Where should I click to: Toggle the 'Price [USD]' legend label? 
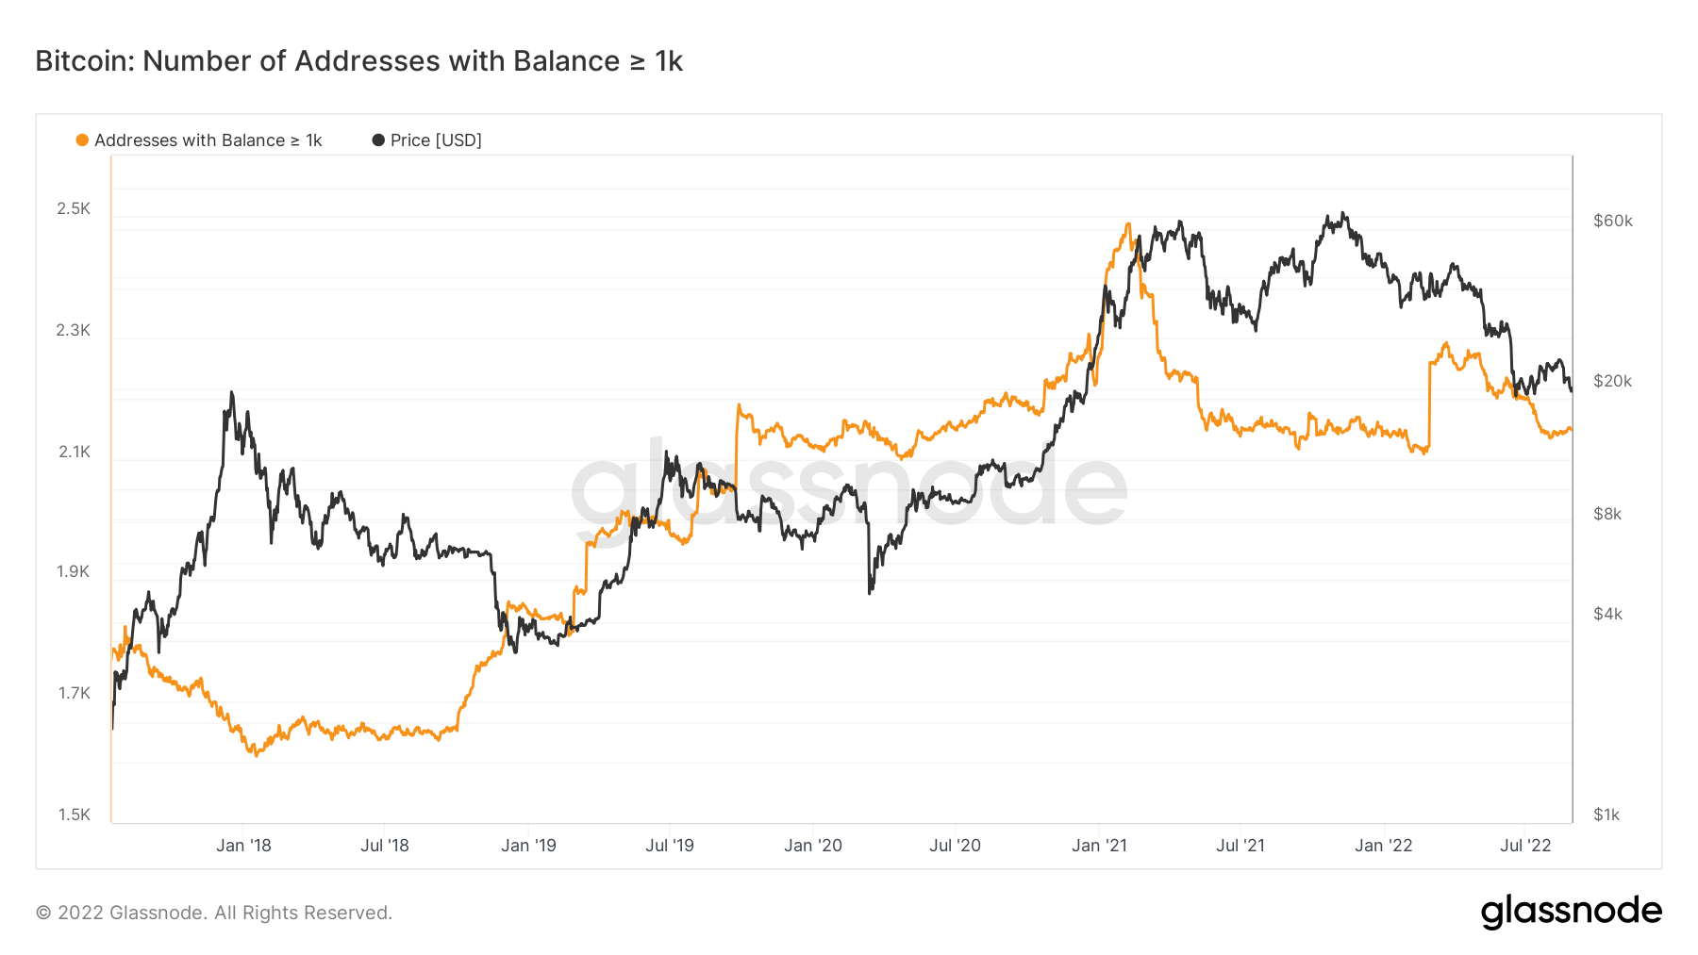436,140
